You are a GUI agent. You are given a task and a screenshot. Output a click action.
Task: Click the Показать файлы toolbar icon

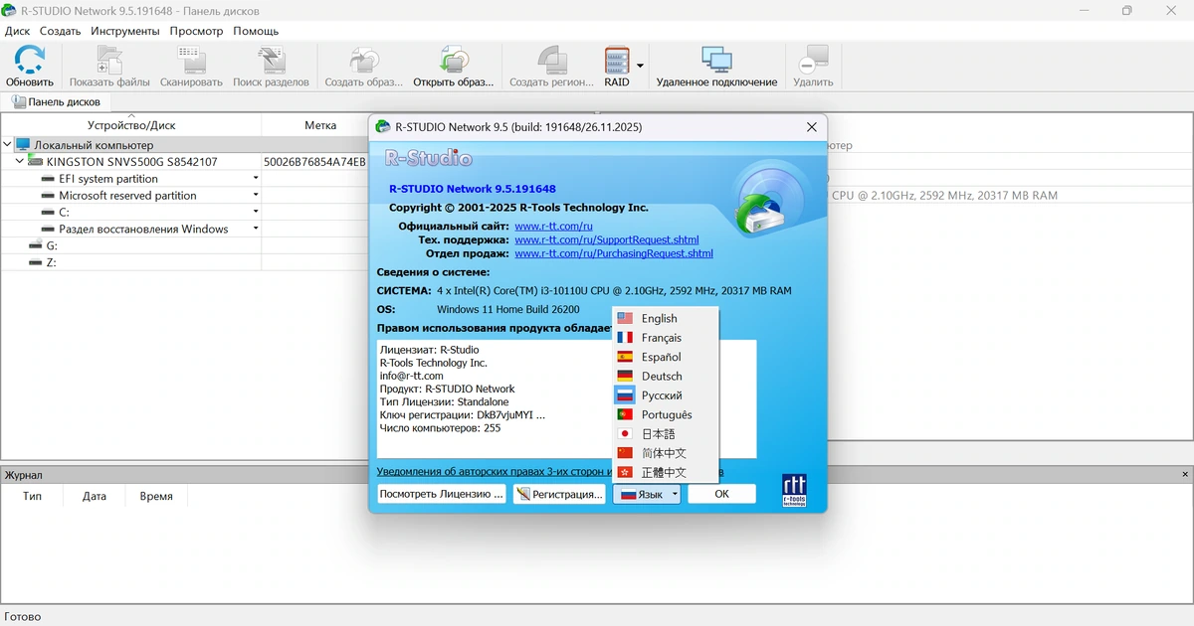coord(109,60)
